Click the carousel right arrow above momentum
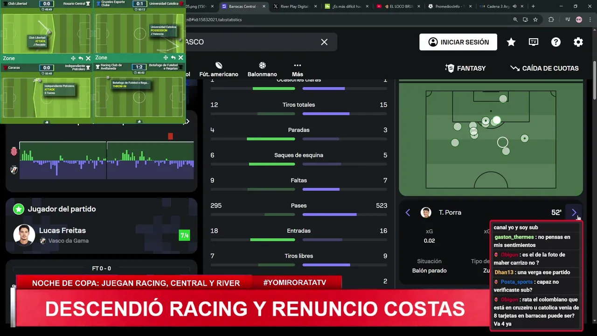597x336 pixels. [187, 121]
